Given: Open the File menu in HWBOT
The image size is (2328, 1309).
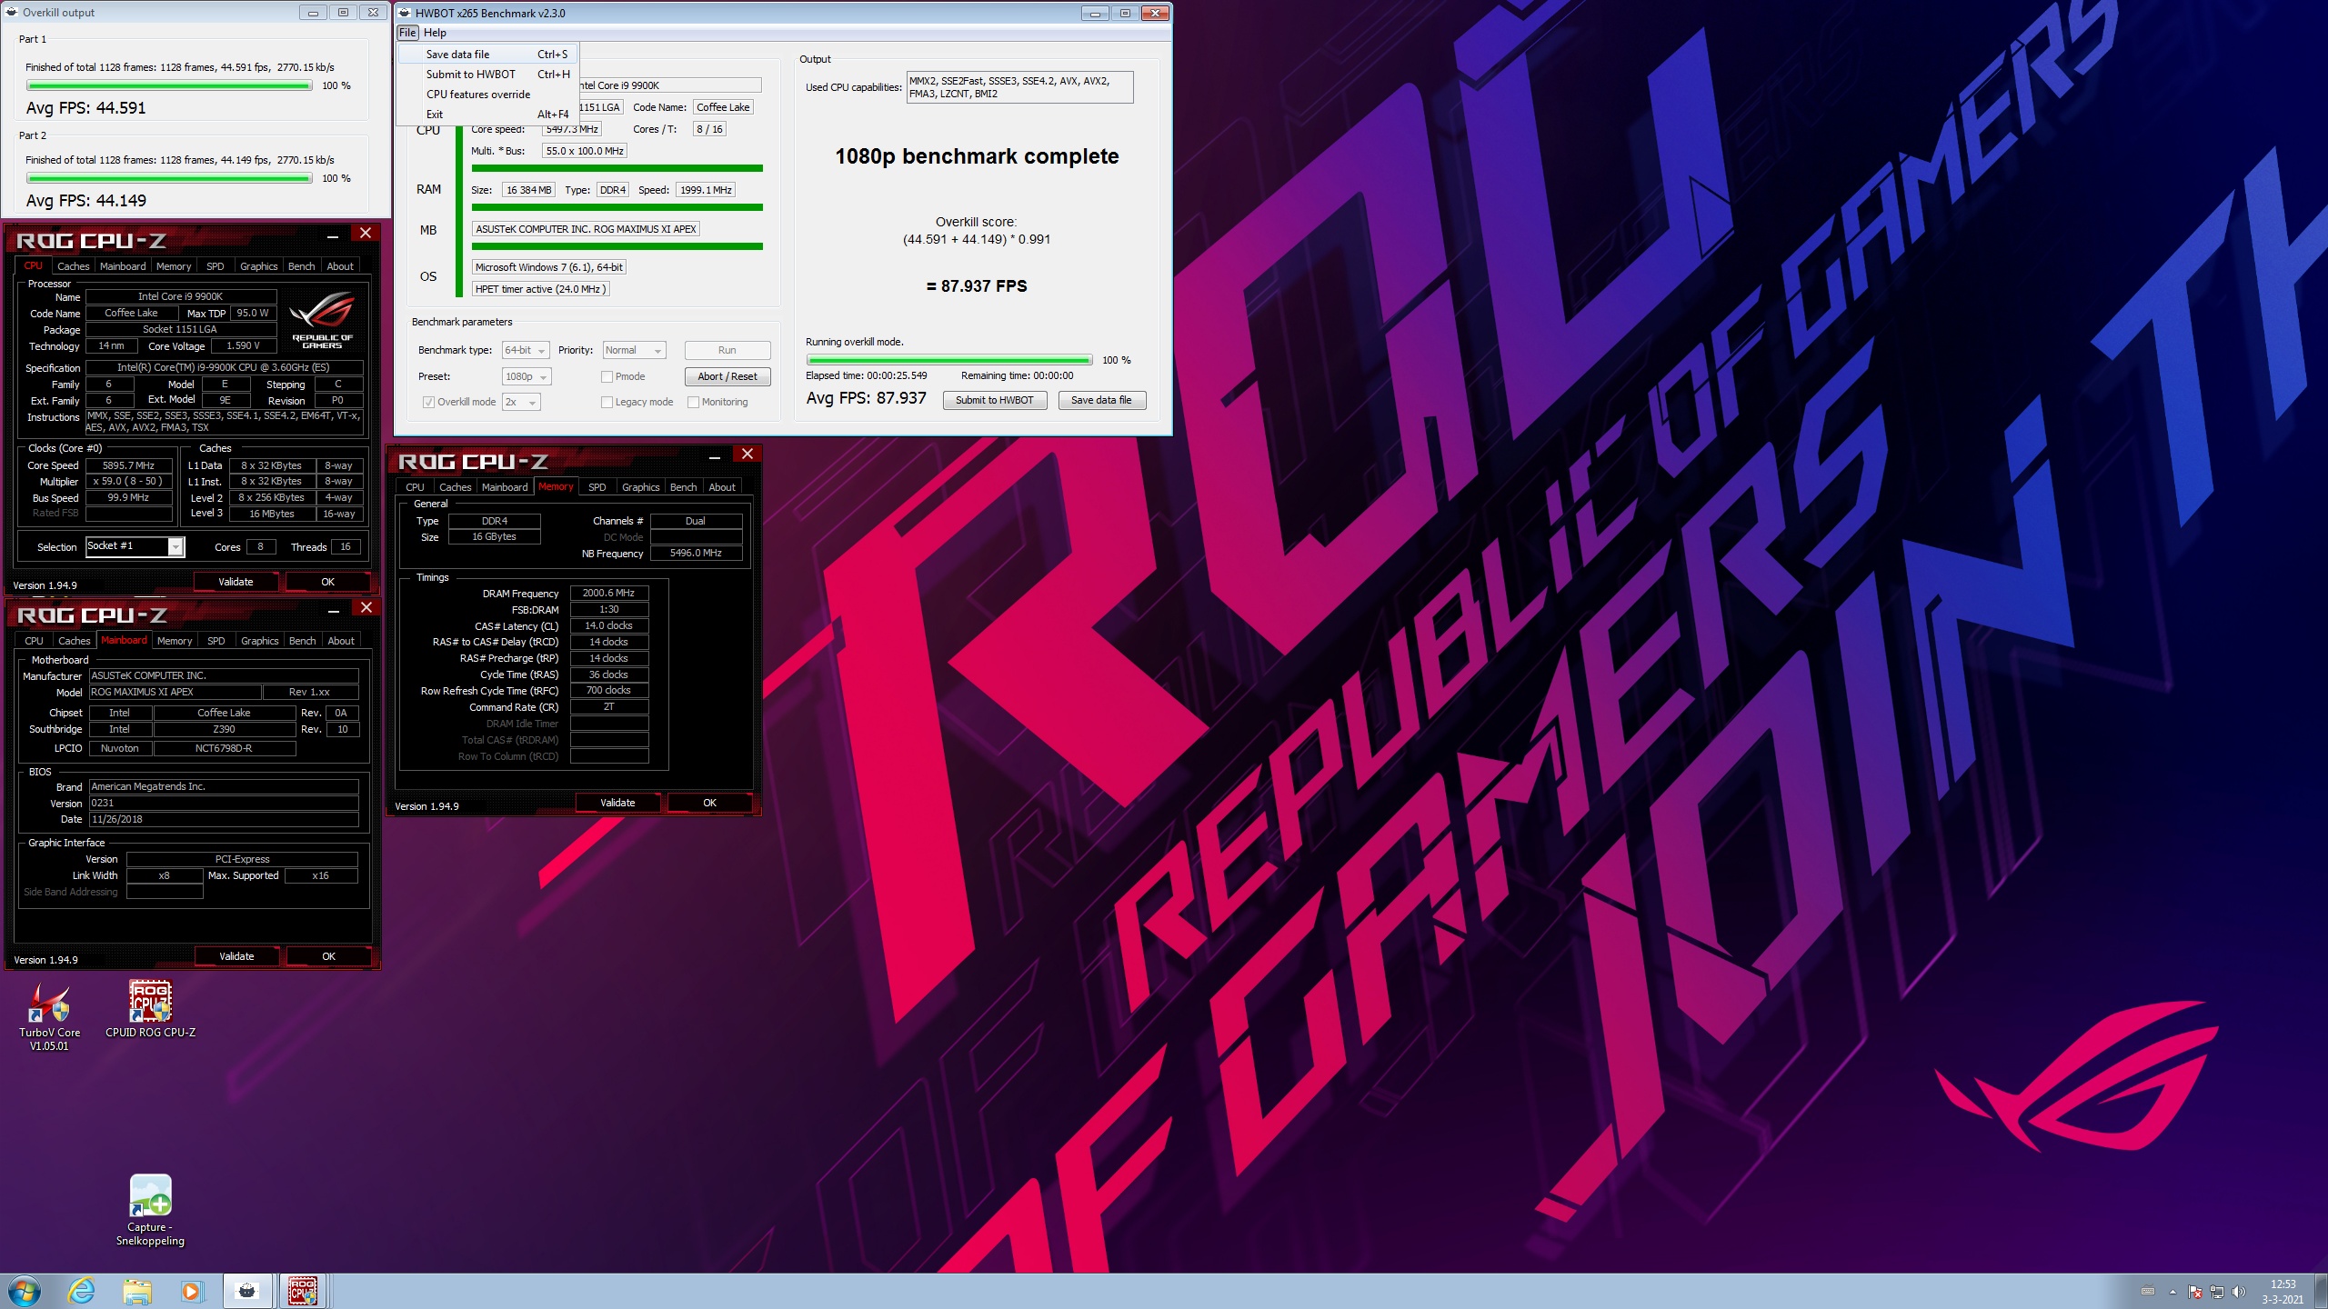Looking at the screenshot, I should (x=407, y=33).
